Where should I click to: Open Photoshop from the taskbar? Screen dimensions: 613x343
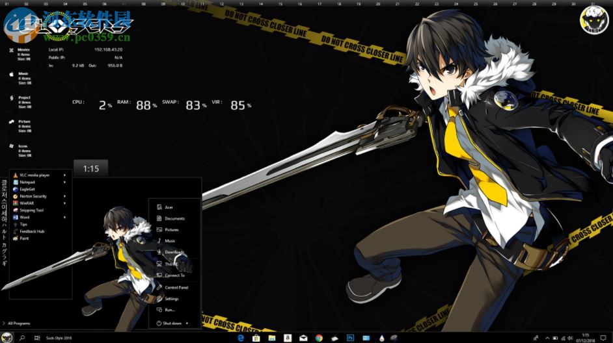tap(350, 338)
